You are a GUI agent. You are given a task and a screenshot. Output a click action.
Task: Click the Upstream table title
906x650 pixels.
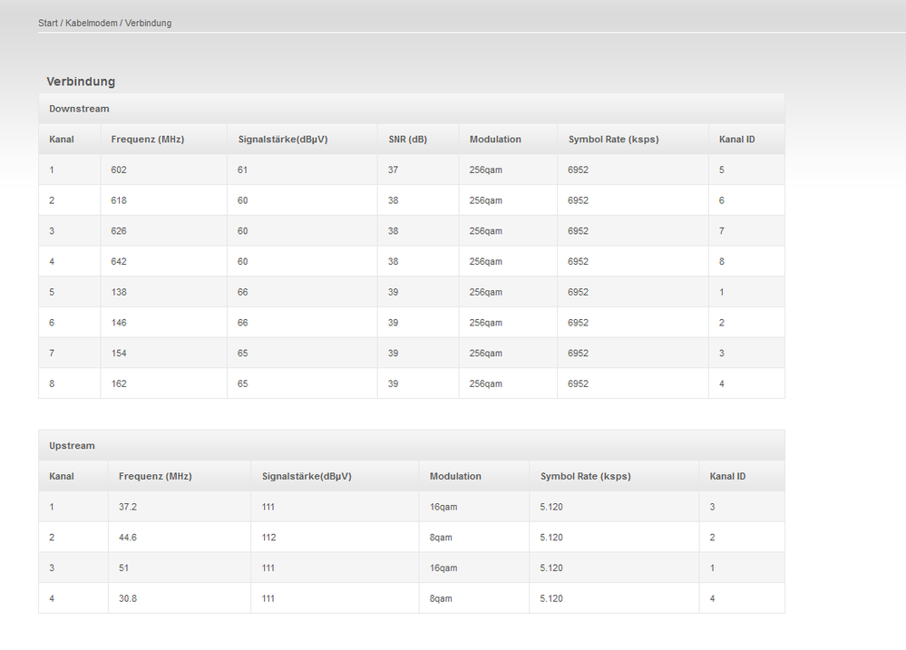(x=72, y=445)
